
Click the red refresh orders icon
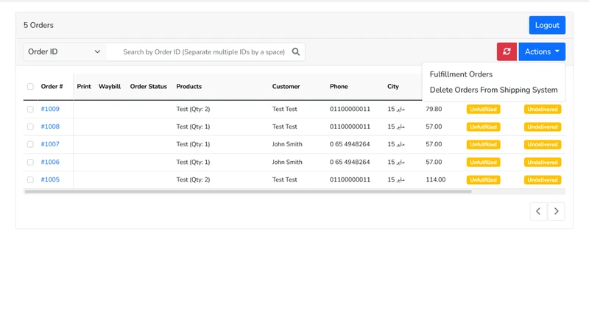(507, 51)
